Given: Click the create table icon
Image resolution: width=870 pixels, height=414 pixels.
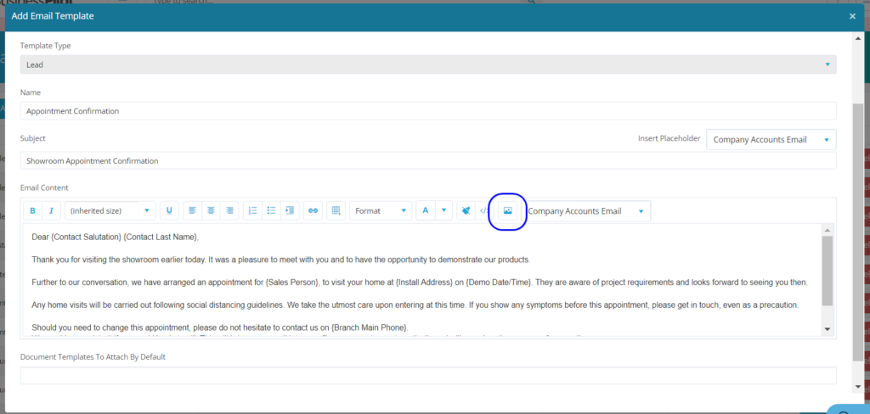Looking at the screenshot, I should pos(336,210).
